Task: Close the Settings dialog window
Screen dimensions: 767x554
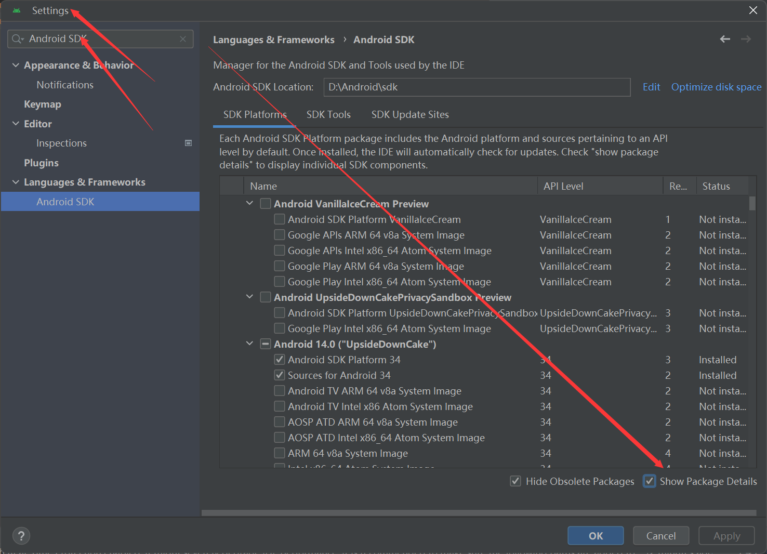Action: click(753, 10)
